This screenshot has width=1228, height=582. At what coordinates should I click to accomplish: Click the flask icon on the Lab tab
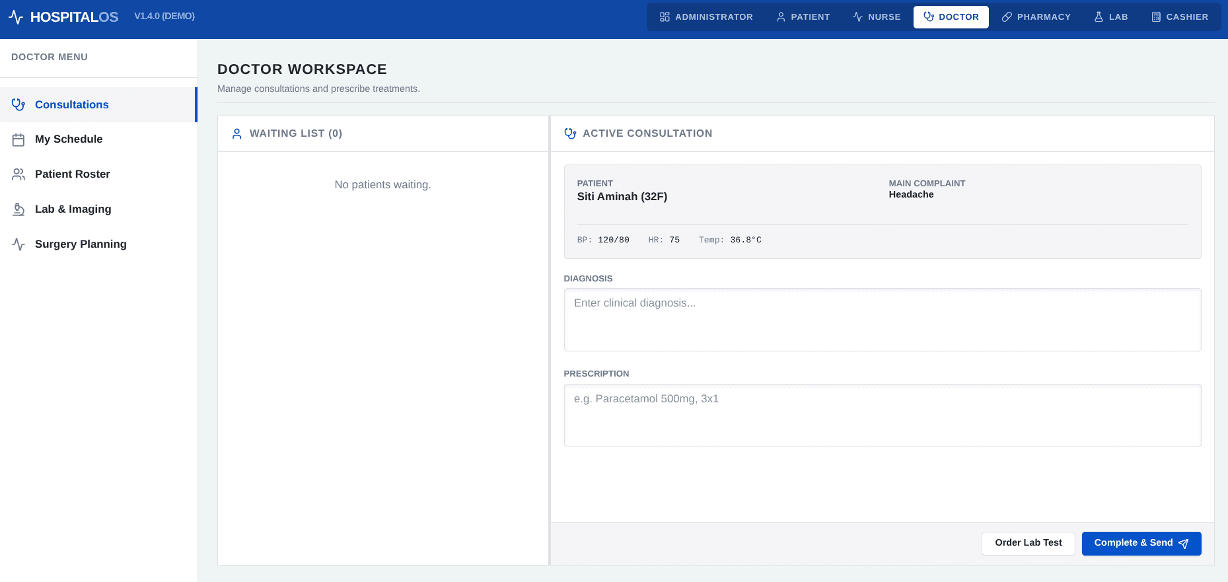coord(1099,17)
